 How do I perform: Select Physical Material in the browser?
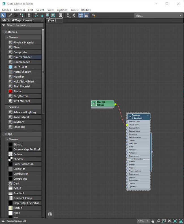click(25, 43)
